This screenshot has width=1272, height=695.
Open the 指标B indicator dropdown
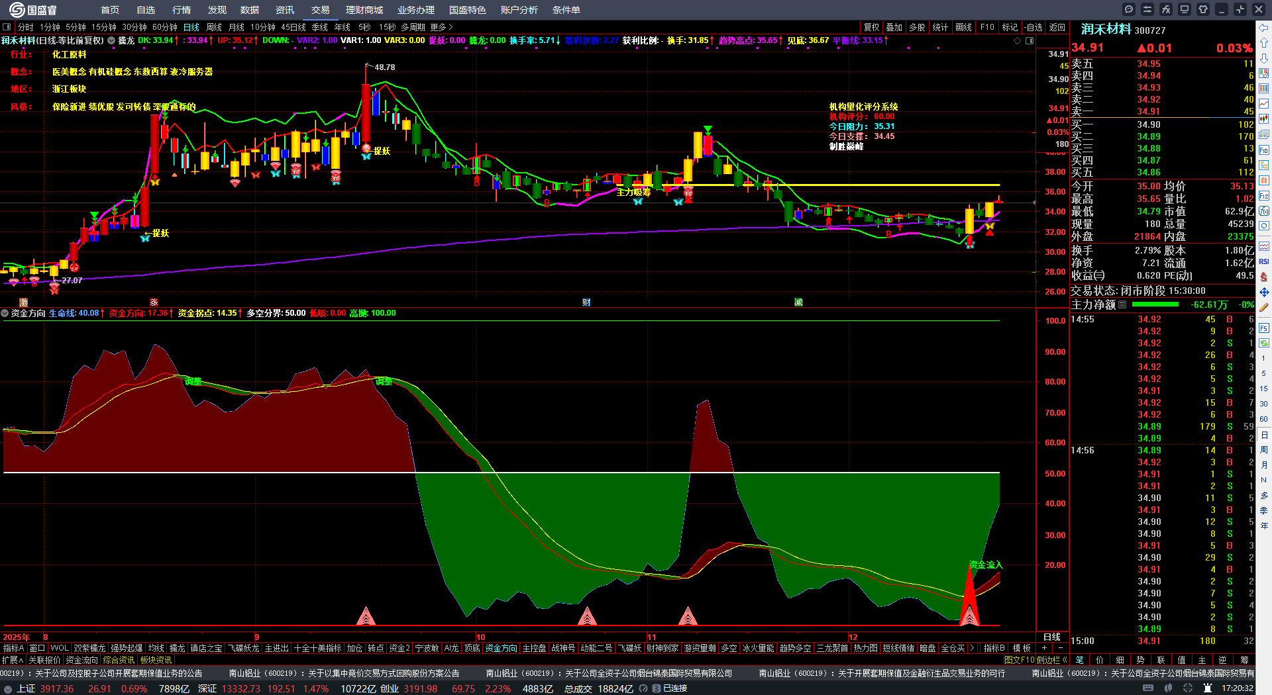[994, 648]
